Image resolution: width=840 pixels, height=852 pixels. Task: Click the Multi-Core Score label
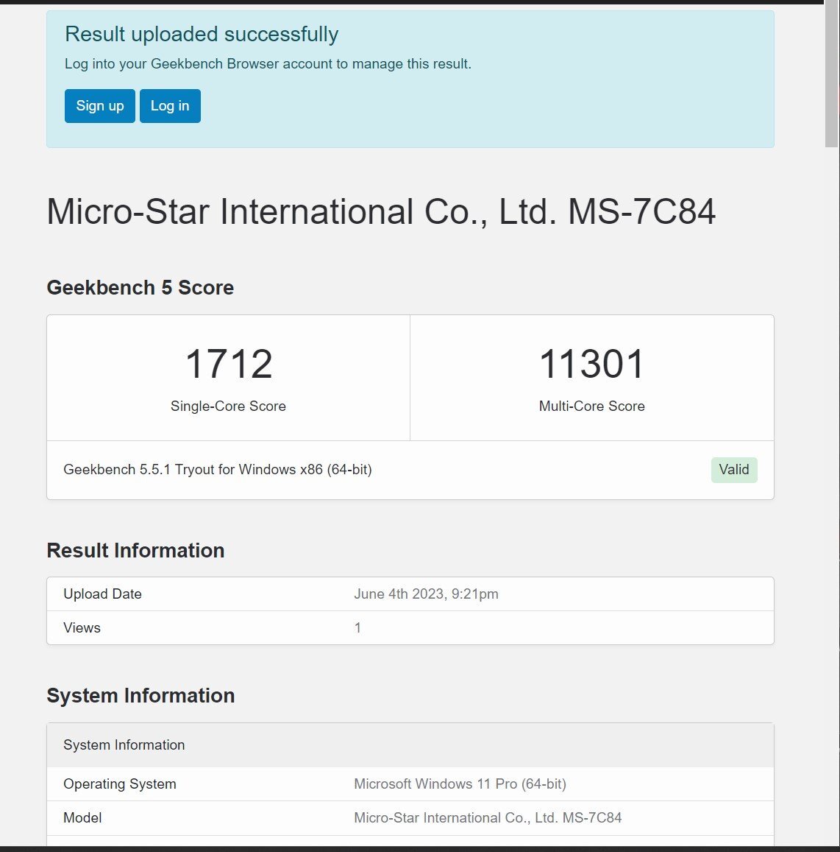point(592,406)
